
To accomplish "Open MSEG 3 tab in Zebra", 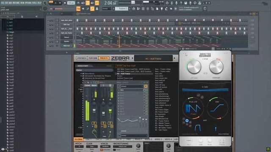I will 158,139.
